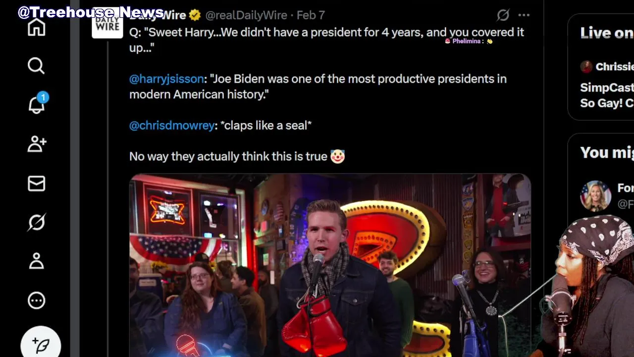634x357 pixels.
Task: Click the Feb 7 tweet timestamp
Action: coord(311,15)
